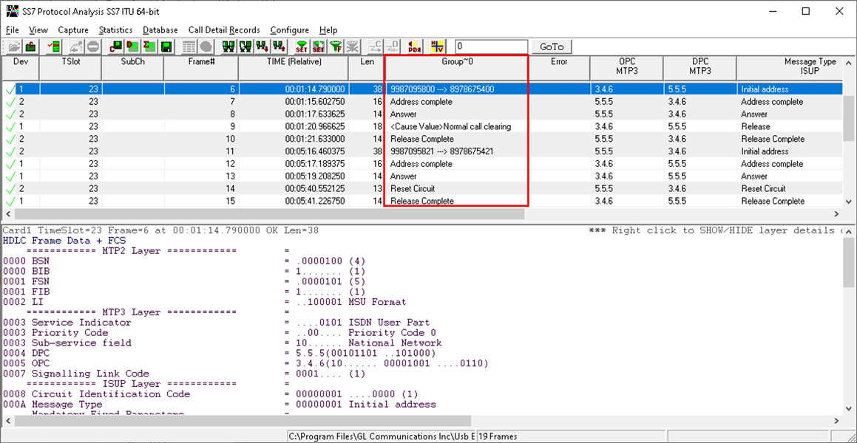The height and width of the screenshot is (443, 857).
Task: Click 'Initial address' in selected frame 6 row
Action: click(765, 89)
